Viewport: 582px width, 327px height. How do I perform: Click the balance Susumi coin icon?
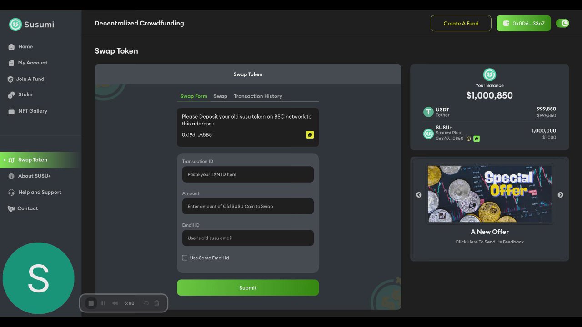[x=490, y=75]
